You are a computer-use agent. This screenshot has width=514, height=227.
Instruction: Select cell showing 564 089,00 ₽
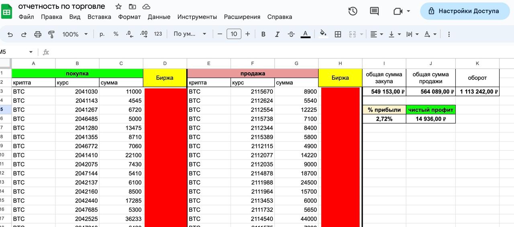tap(431, 91)
